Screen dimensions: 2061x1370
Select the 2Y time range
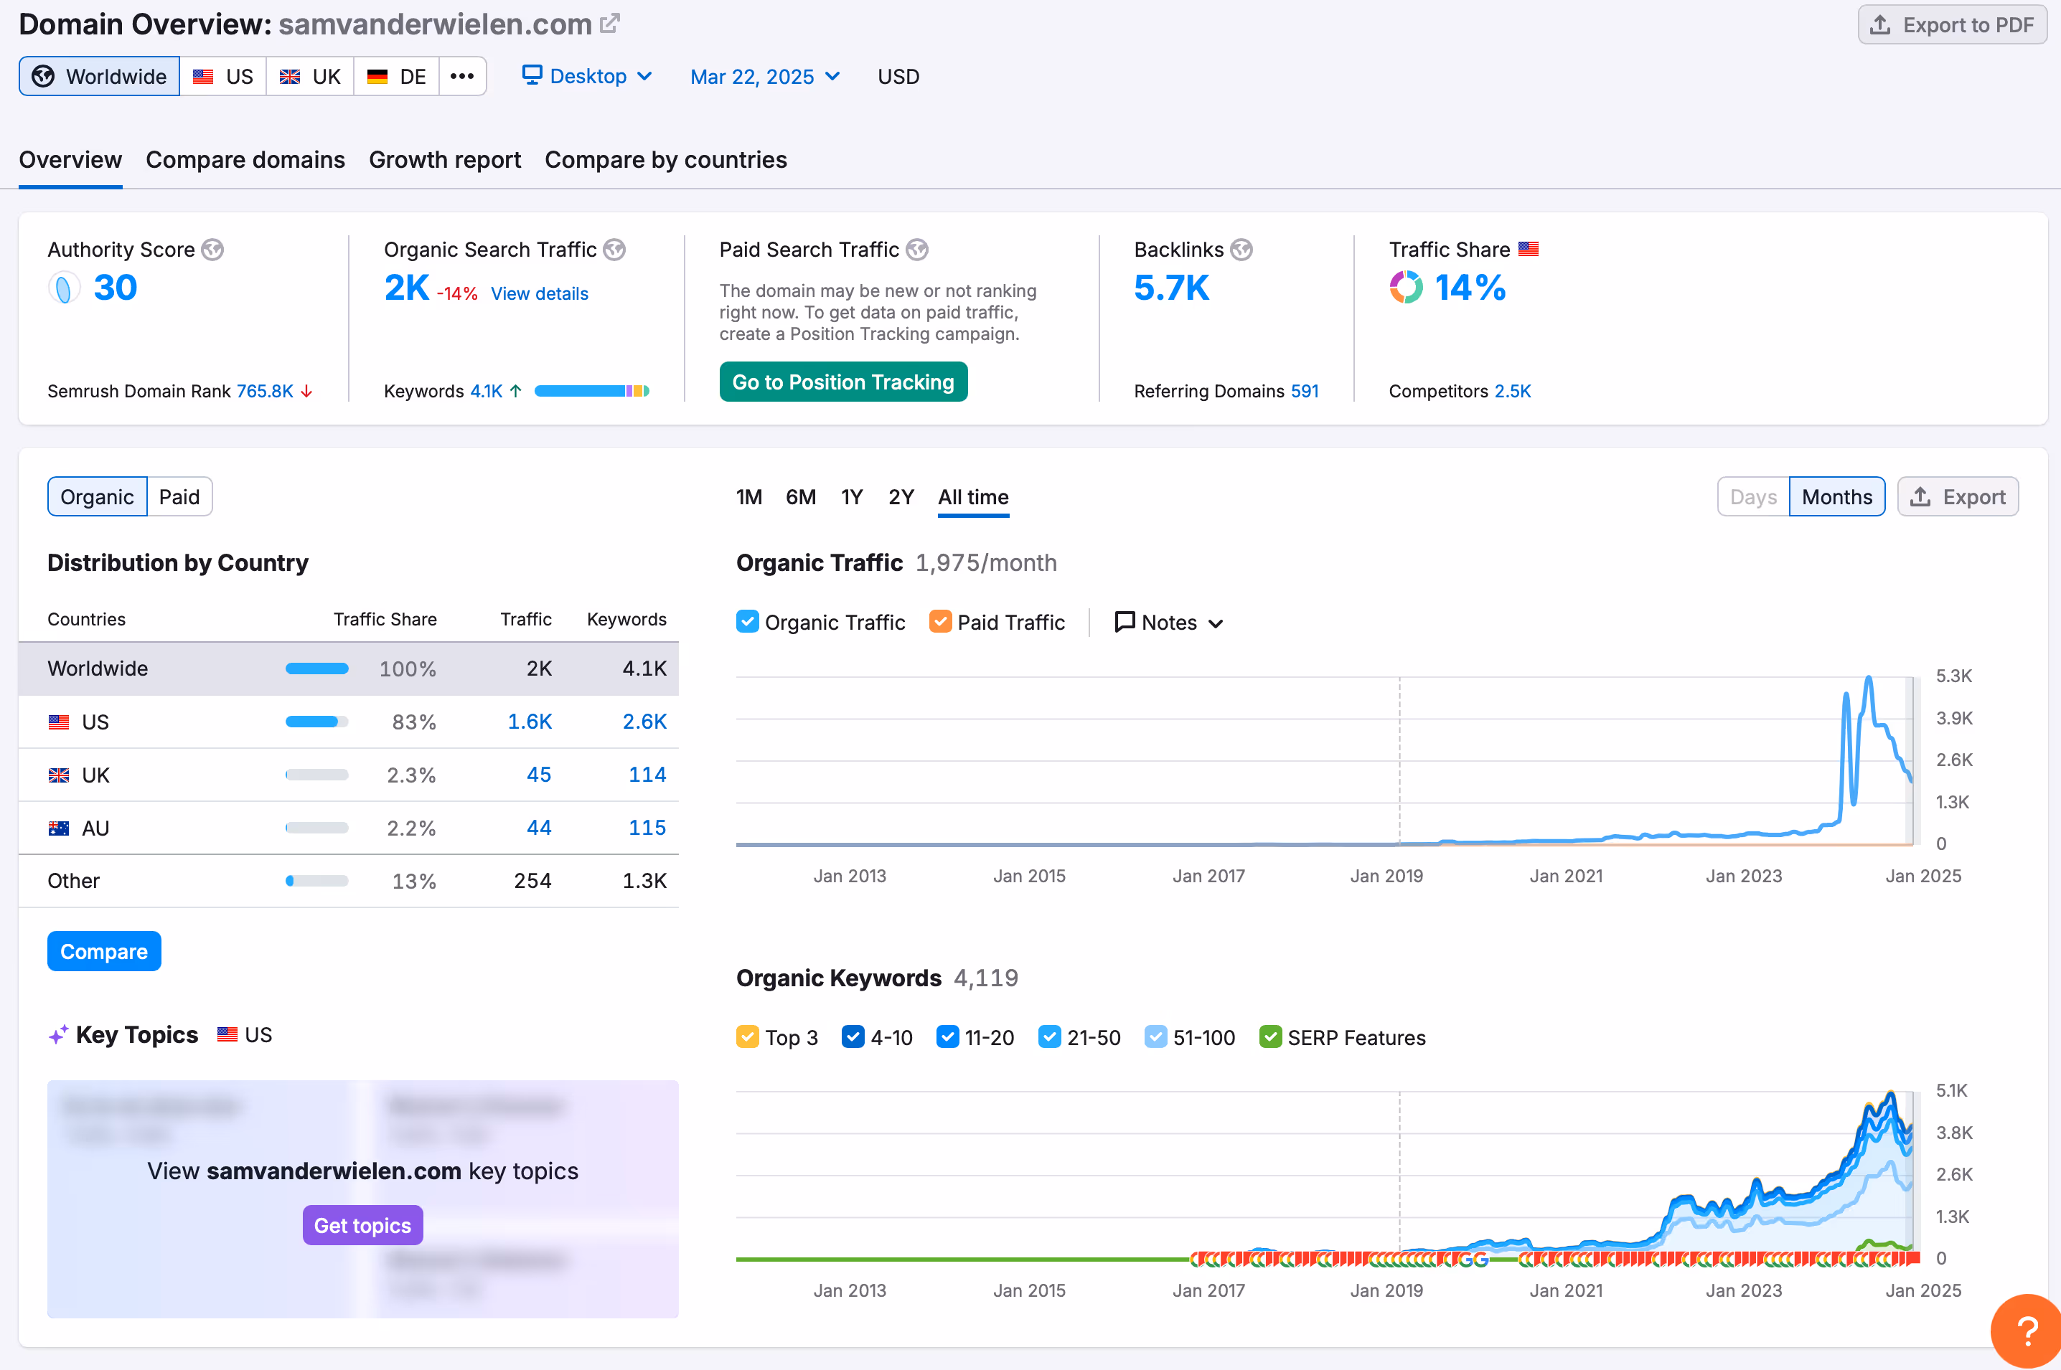pyautogui.click(x=901, y=497)
